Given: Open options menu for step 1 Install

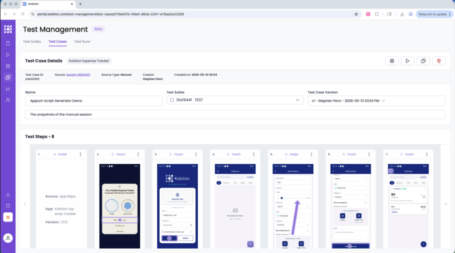Looking at the screenshot, I should pos(80,154).
